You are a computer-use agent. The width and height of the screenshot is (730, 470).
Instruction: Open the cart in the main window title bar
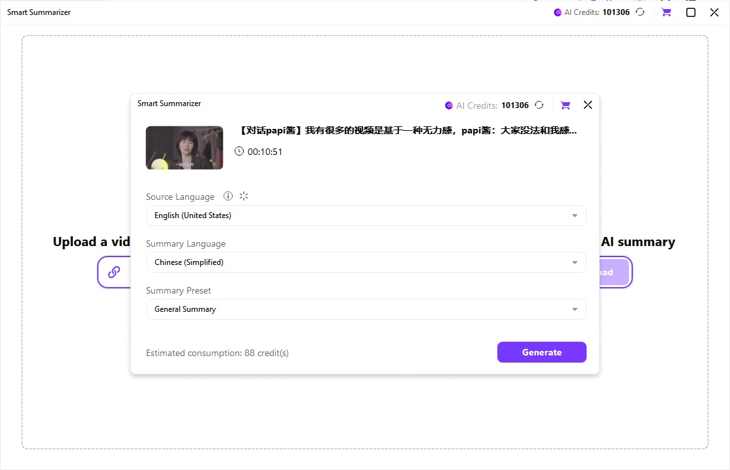[x=666, y=12]
